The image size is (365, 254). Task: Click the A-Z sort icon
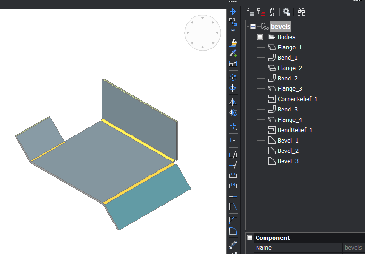click(x=272, y=12)
